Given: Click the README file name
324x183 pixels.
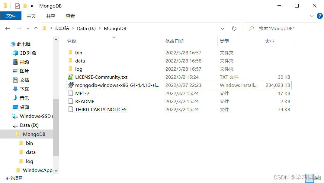Looking at the screenshot, I should click(85, 101).
